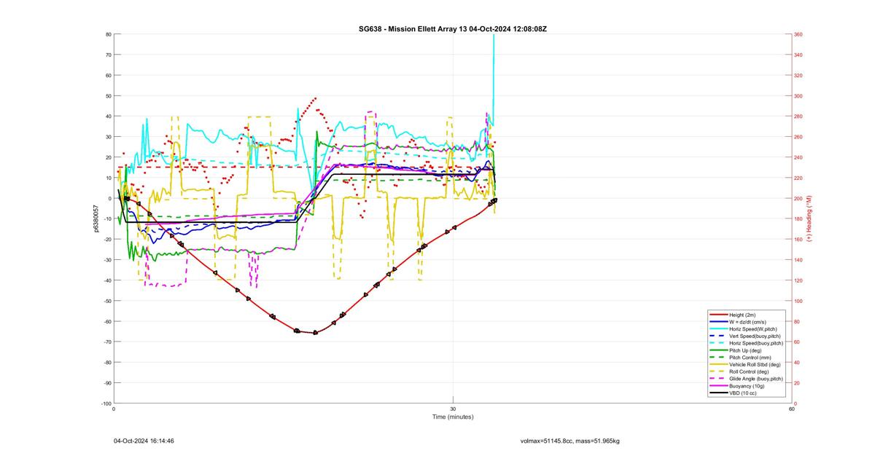This screenshot has width=875, height=453.
Task: Click the dashed magenta Glide Angle legend line sample
Action: pos(717,379)
